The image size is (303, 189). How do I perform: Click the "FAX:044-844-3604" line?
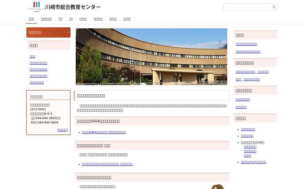click(x=45, y=123)
